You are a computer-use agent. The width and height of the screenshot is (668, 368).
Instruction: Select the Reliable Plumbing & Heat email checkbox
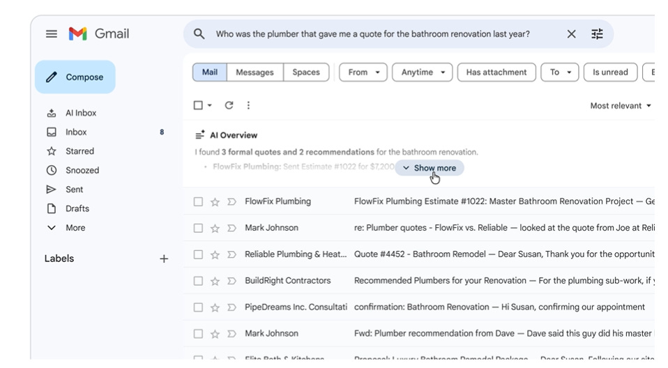(x=198, y=254)
